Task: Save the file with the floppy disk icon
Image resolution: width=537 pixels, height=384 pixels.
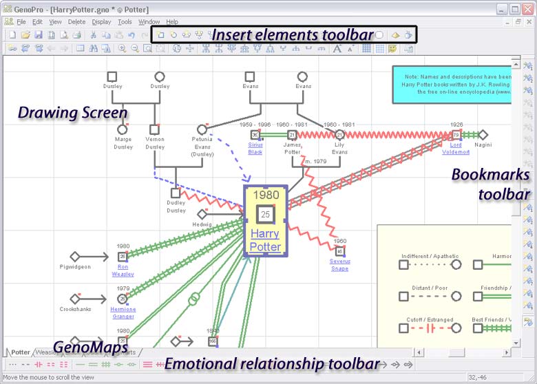Action: (39, 35)
